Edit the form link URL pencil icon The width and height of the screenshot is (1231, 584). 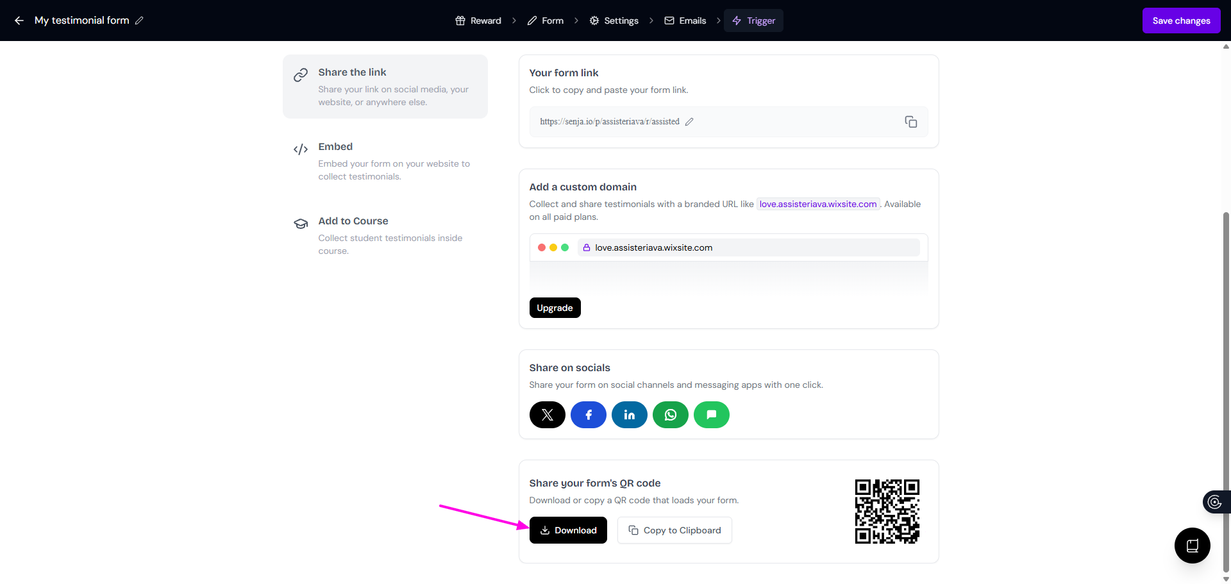click(x=689, y=122)
